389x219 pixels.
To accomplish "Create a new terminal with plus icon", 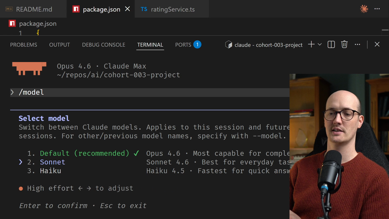I will 311,44.
